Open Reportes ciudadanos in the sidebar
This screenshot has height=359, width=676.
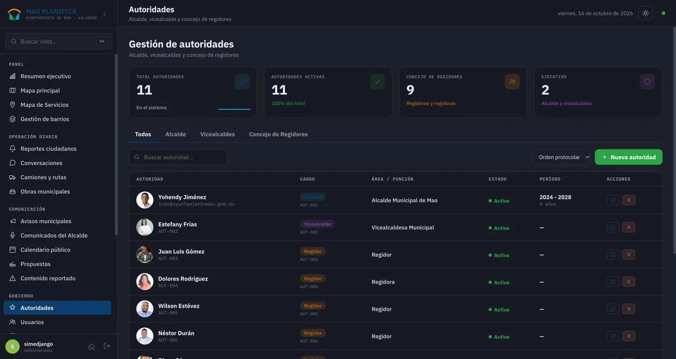coord(57,149)
